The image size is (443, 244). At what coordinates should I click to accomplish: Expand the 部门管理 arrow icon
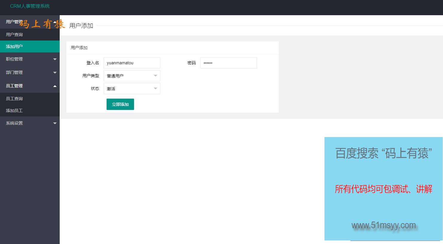click(x=55, y=73)
